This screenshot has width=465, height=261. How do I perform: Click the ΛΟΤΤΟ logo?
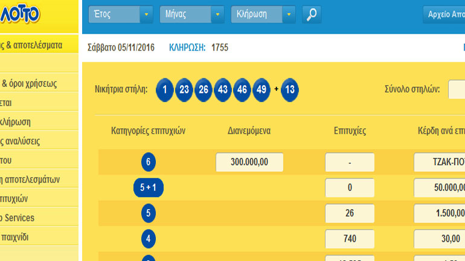point(19,14)
